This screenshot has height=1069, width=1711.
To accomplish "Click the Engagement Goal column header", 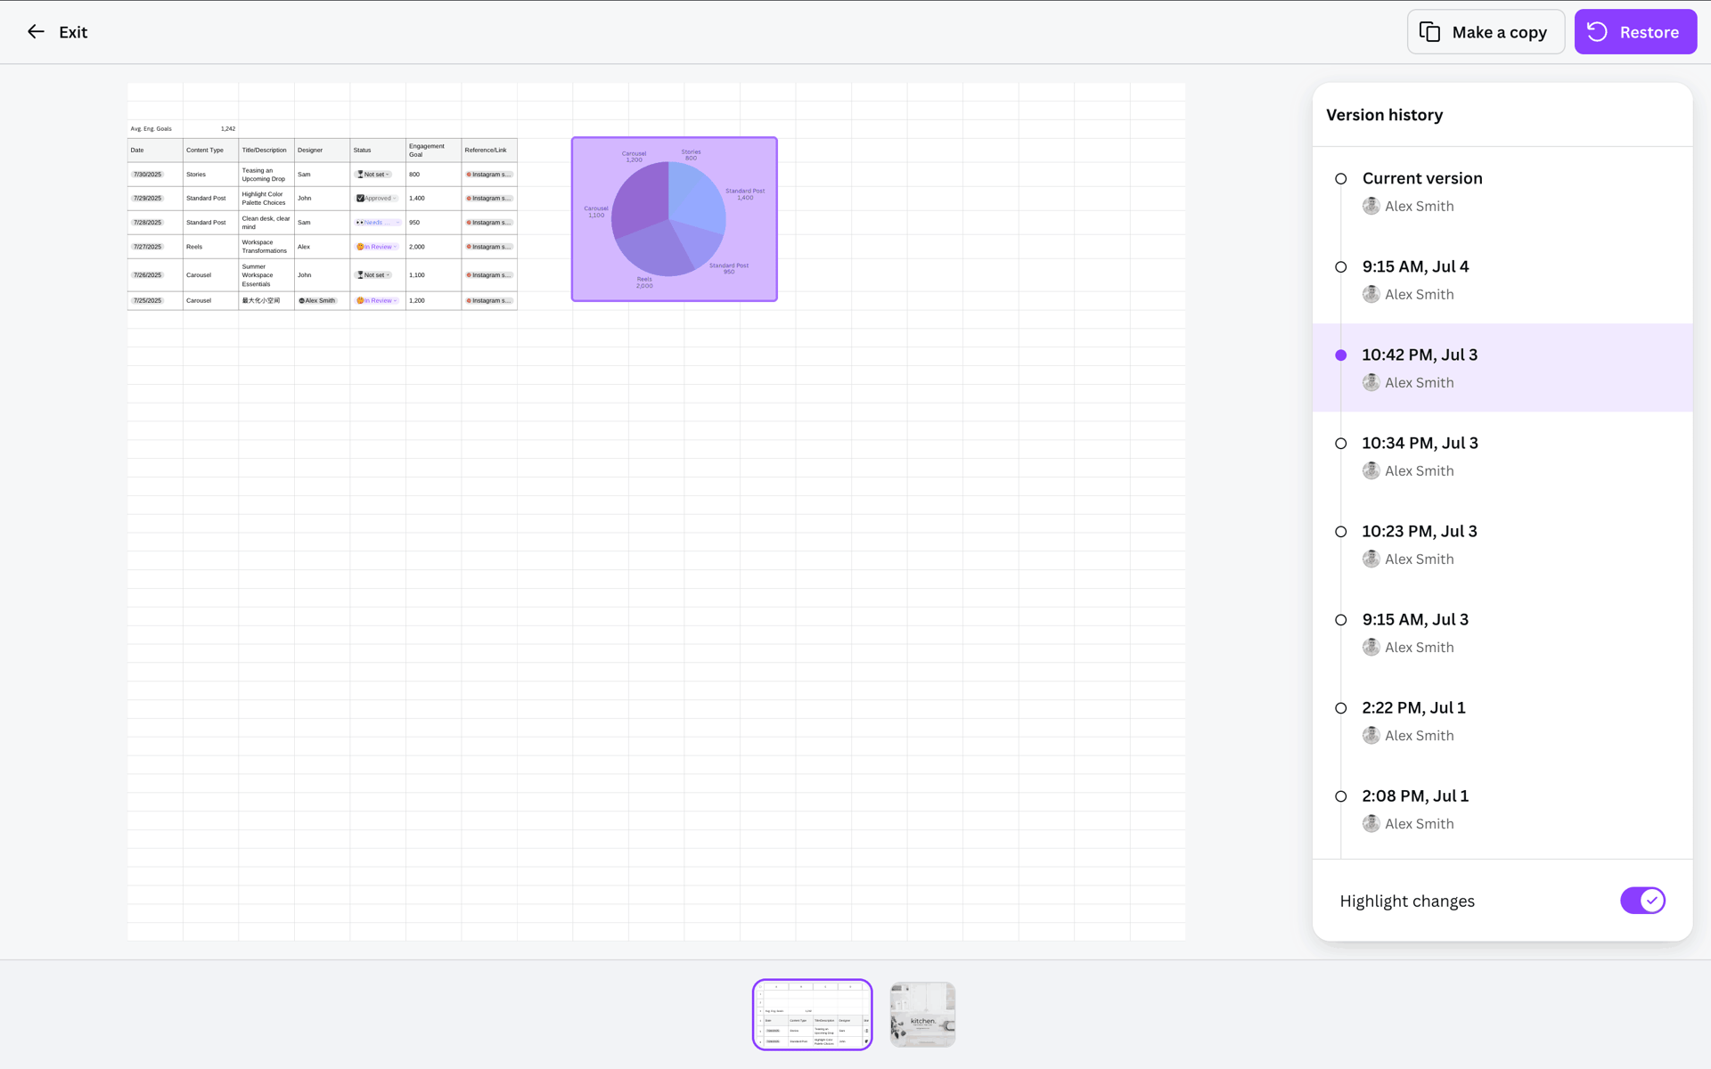I will tap(433, 150).
